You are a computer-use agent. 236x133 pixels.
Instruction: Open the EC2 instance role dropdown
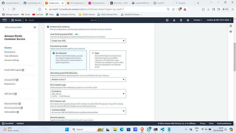[88, 111]
